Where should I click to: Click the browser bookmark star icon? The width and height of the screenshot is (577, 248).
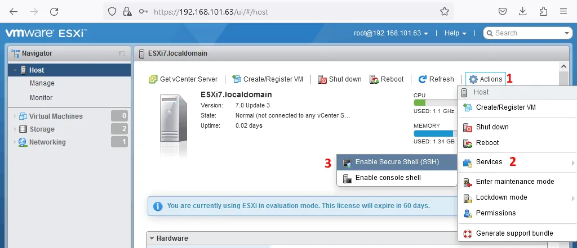(x=445, y=11)
